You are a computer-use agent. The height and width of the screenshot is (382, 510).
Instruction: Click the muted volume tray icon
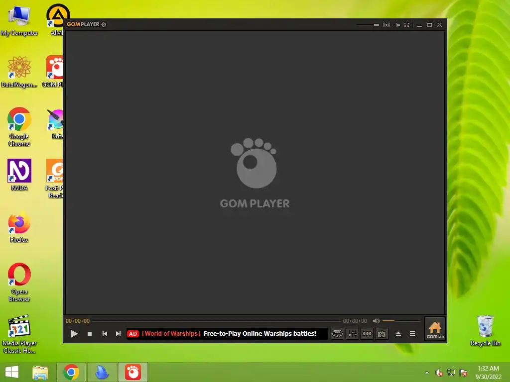(x=439, y=373)
